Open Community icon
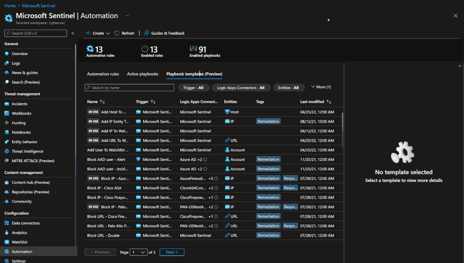Viewport: 464px width, 263px height. [7, 201]
